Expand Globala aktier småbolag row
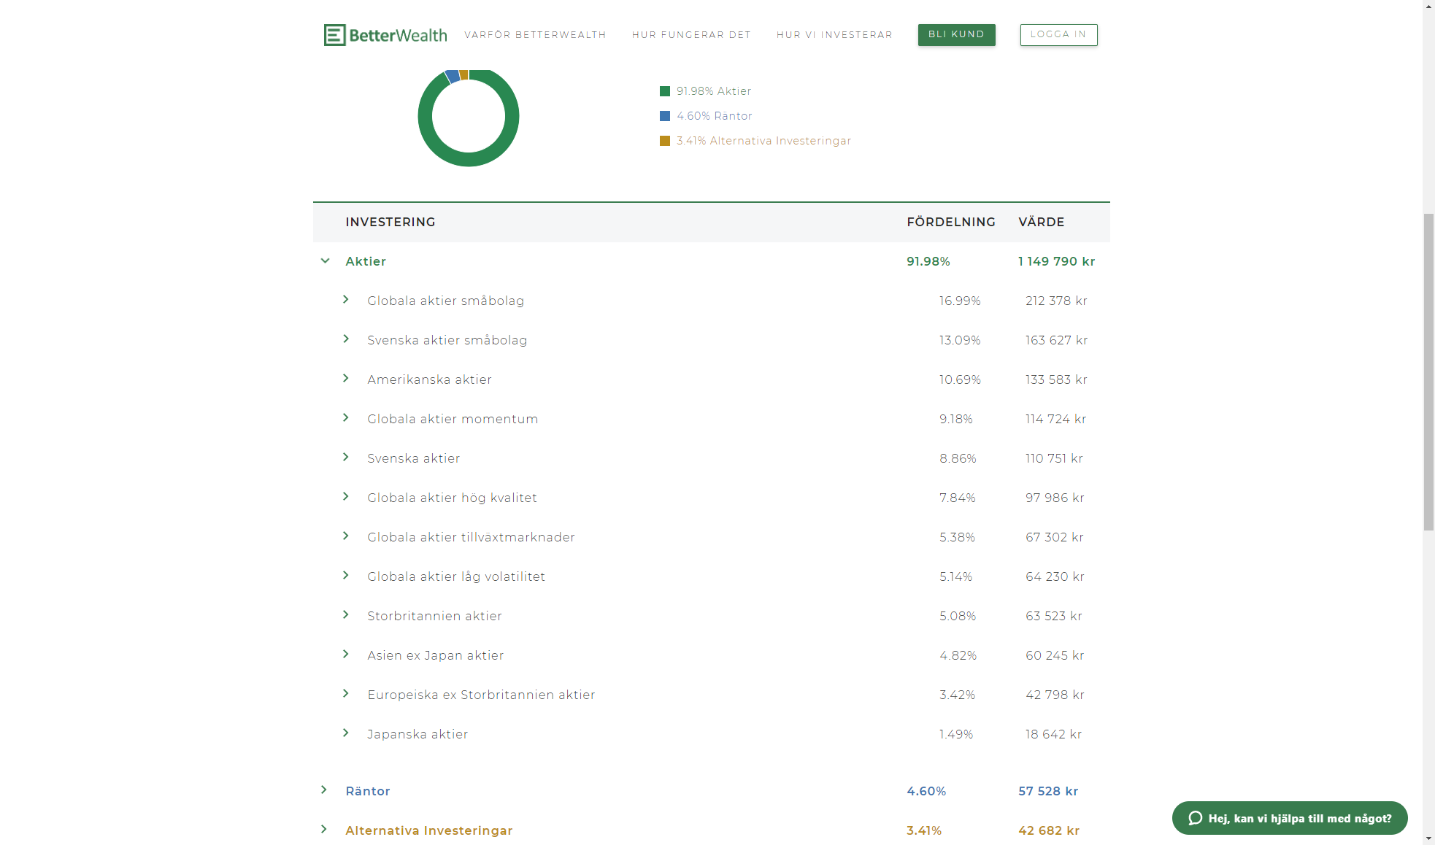 (x=346, y=300)
